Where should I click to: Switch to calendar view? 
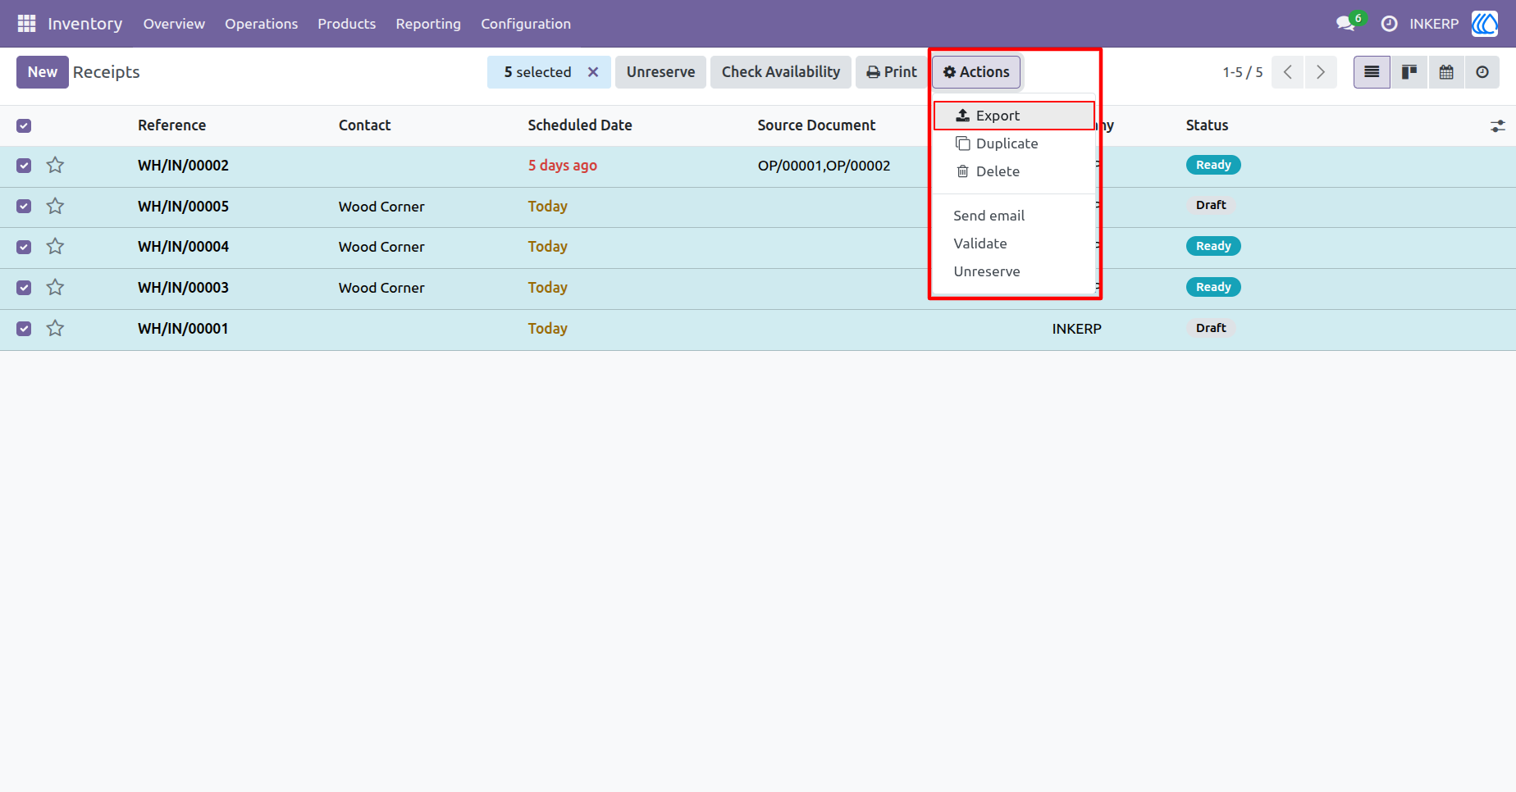(x=1446, y=72)
